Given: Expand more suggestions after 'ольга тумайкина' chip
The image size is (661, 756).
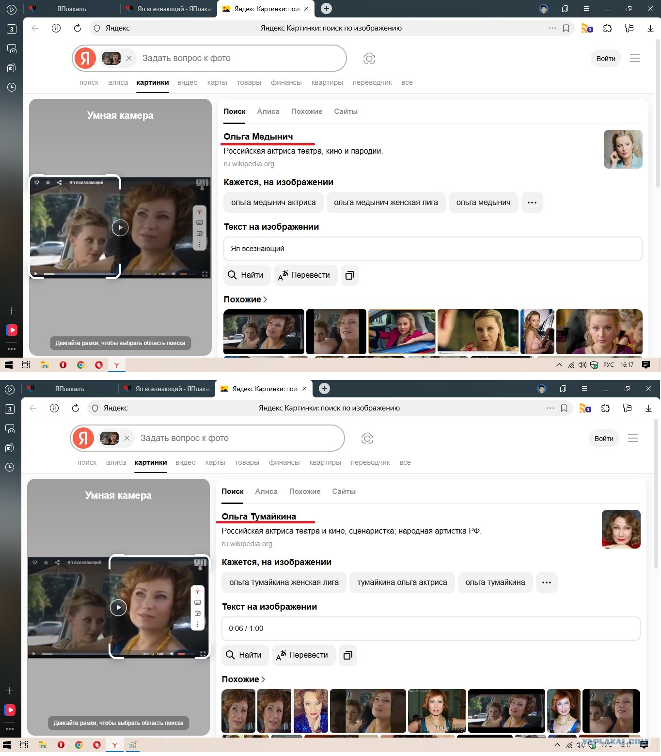Looking at the screenshot, I should (x=547, y=583).
